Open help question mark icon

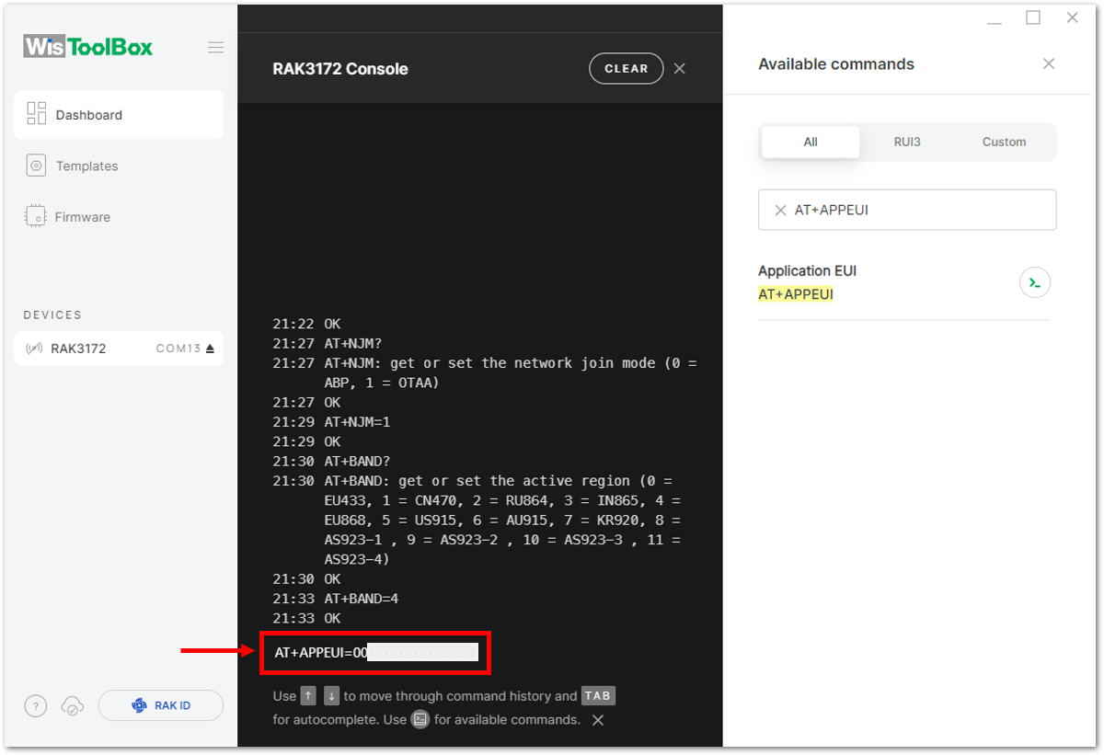[x=35, y=706]
